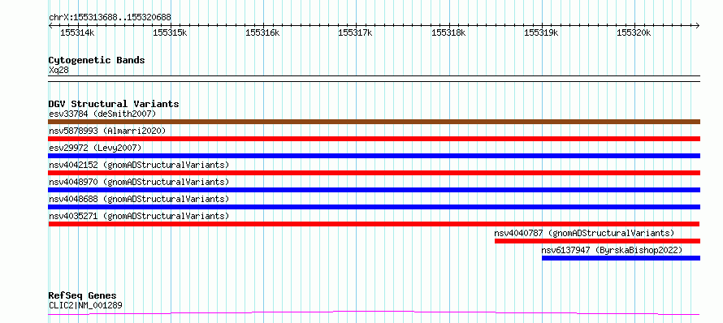Click the Cytogenetic Bands track title
723x323 pixels.
click(x=97, y=60)
